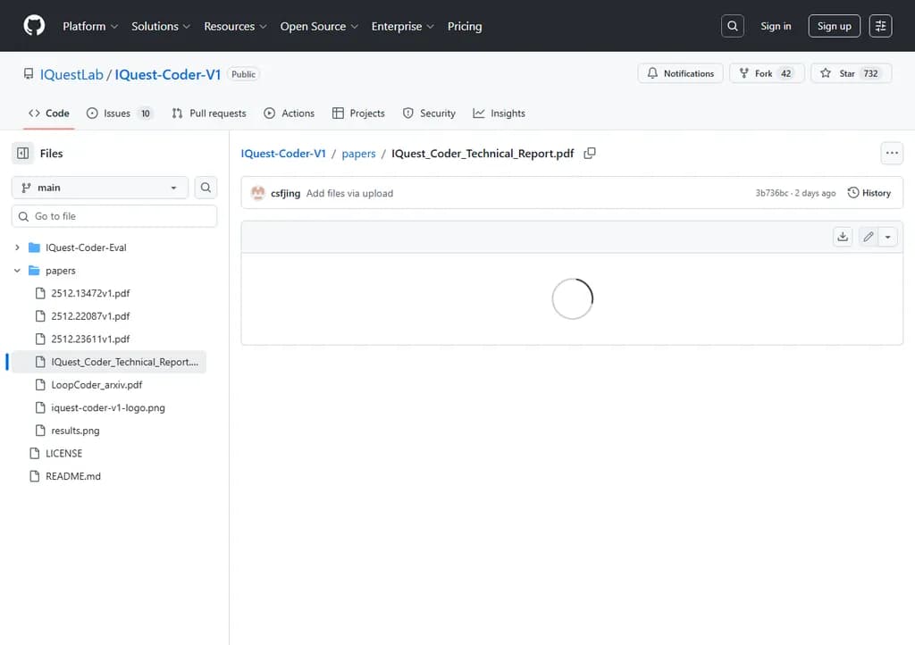Open the ellipsis more options menu
The image size is (915, 645).
point(891,153)
